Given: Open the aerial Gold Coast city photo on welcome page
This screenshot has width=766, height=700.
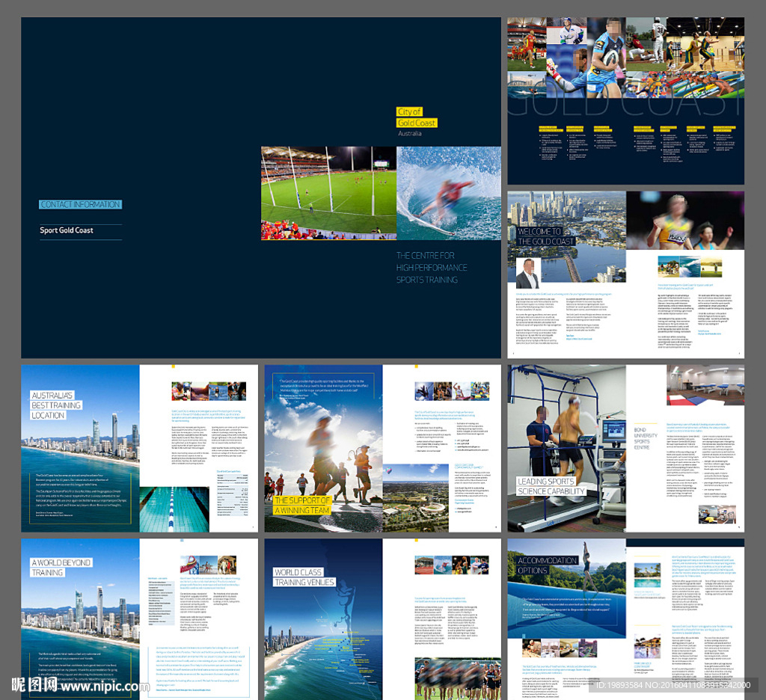Looking at the screenshot, I should 567,237.
